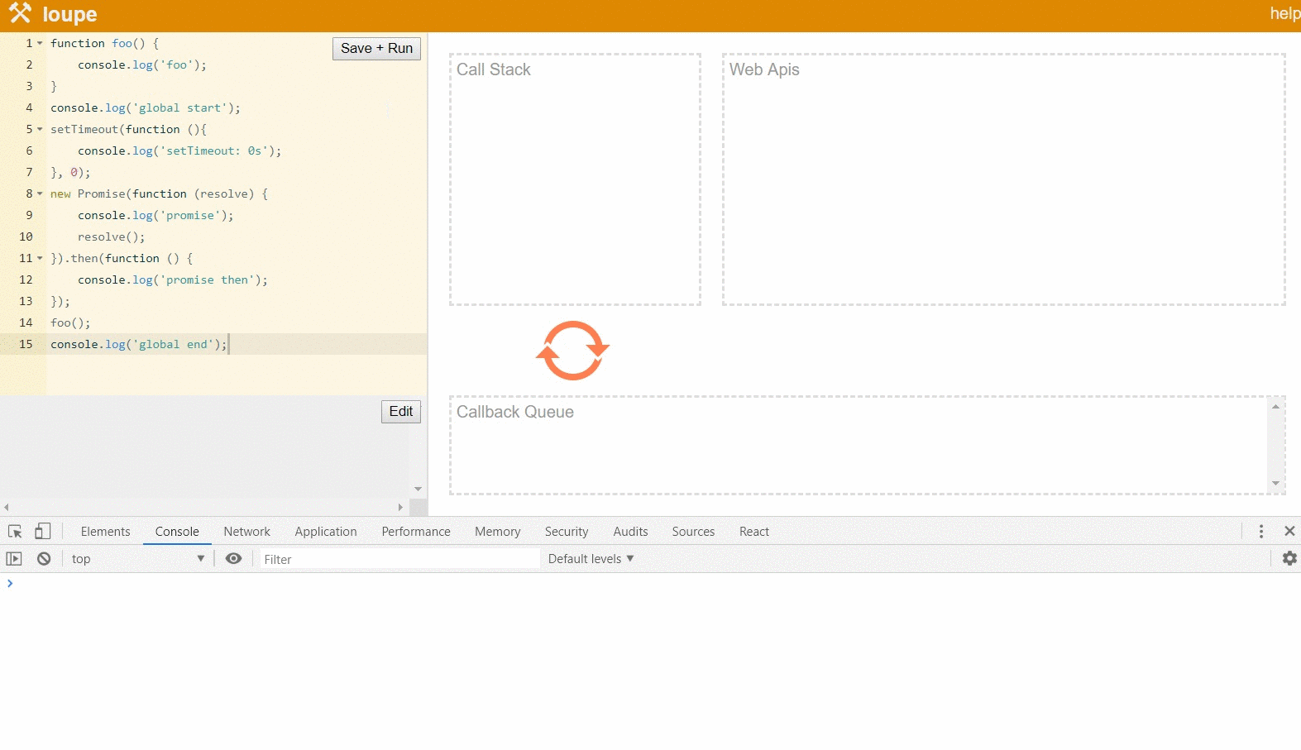Switch to the Application tab
The width and height of the screenshot is (1301, 750).
point(326,532)
